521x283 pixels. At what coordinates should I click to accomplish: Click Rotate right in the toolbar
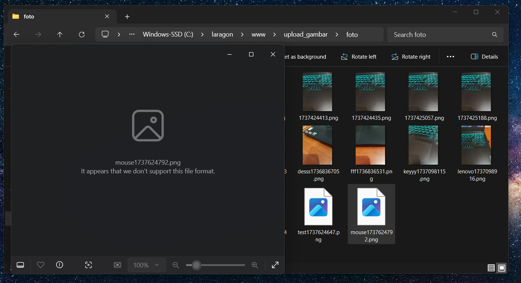click(411, 57)
